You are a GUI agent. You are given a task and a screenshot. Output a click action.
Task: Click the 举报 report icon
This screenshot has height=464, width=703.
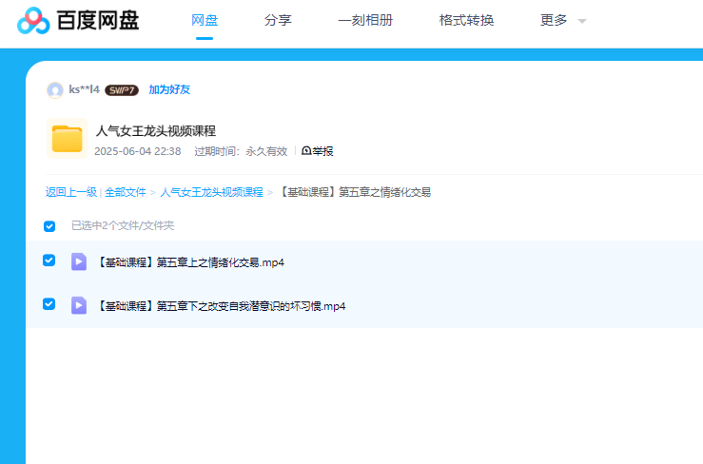pos(305,151)
